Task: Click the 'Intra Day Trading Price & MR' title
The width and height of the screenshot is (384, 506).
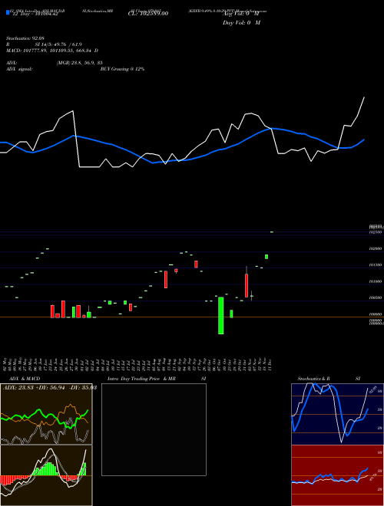Action: 141,379
